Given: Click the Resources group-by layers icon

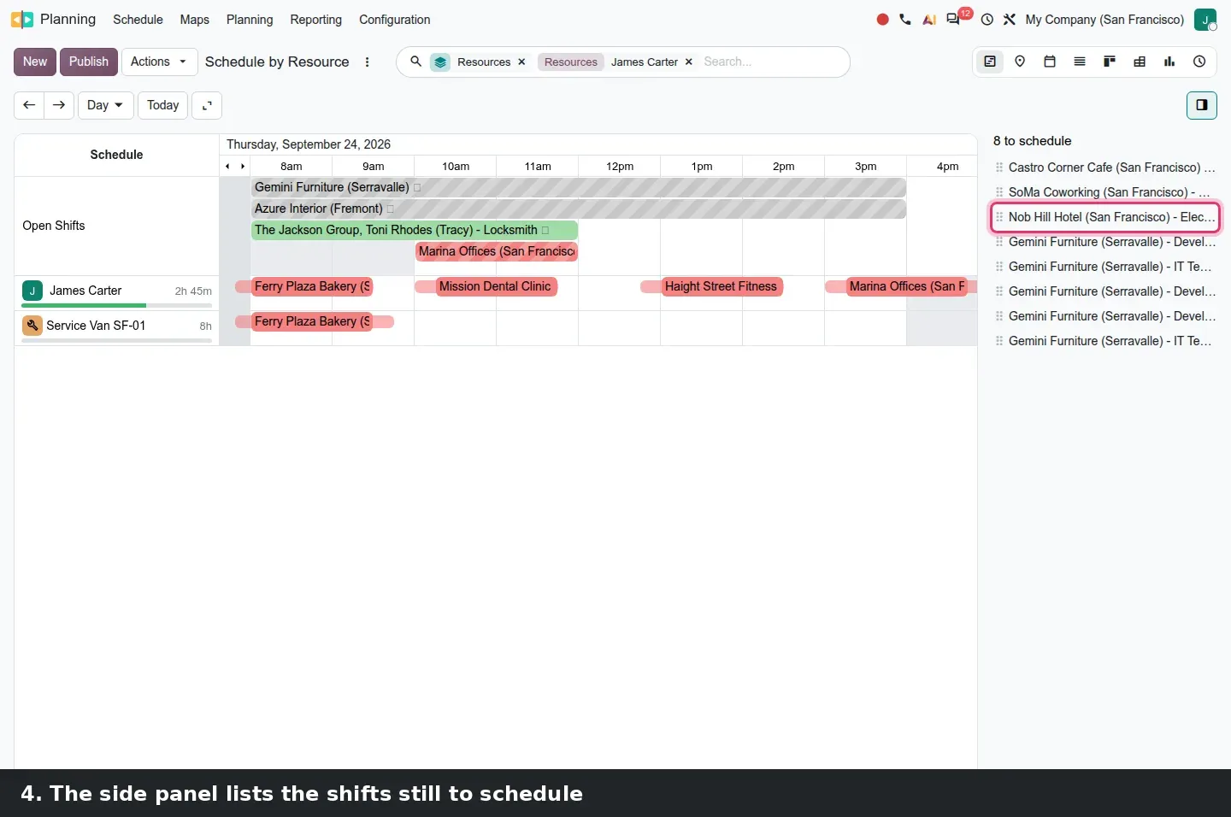Looking at the screenshot, I should pyautogui.click(x=440, y=62).
